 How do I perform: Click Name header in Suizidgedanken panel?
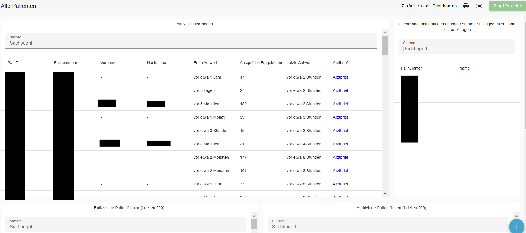click(x=464, y=68)
